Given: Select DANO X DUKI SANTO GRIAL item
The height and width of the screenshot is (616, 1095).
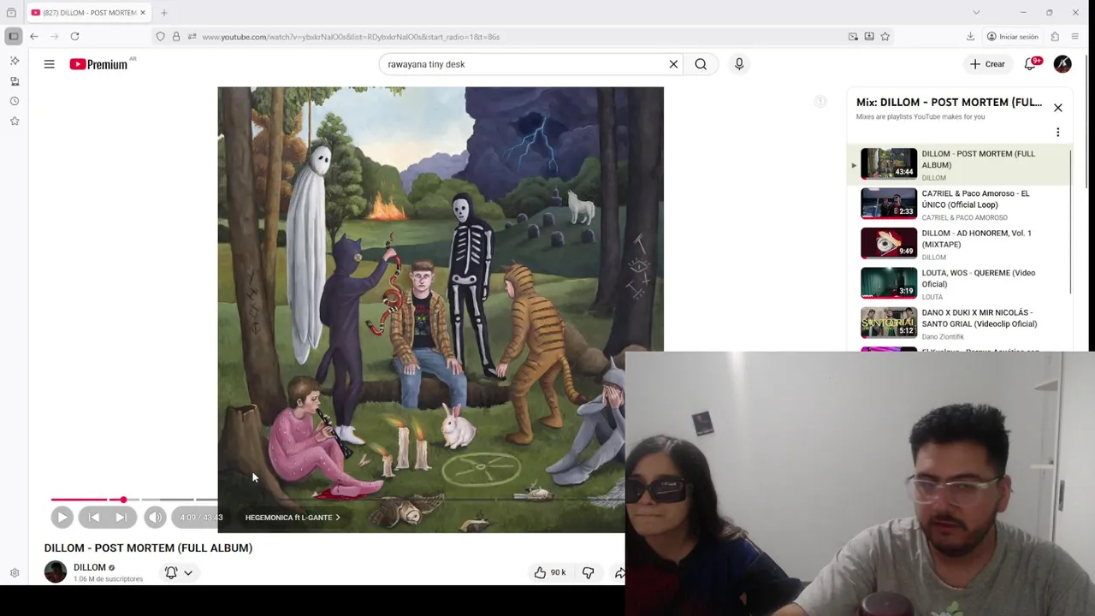Looking at the screenshot, I should click(x=958, y=323).
